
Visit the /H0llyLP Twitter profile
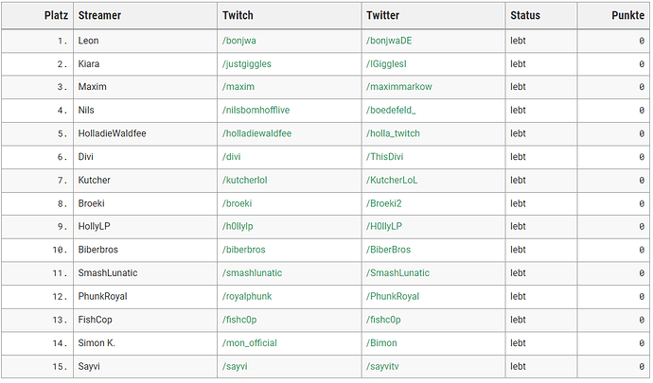click(x=383, y=226)
